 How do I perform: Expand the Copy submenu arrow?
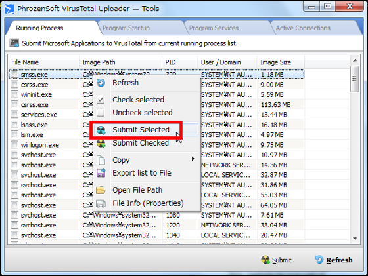pos(193,159)
